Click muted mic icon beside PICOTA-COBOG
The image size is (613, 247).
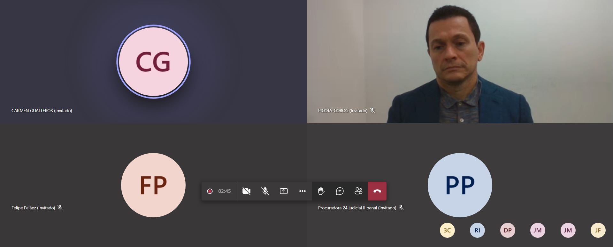pos(372,111)
